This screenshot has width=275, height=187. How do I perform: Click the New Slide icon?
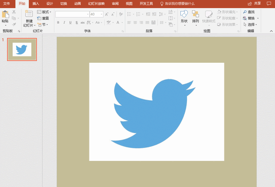[29, 14]
